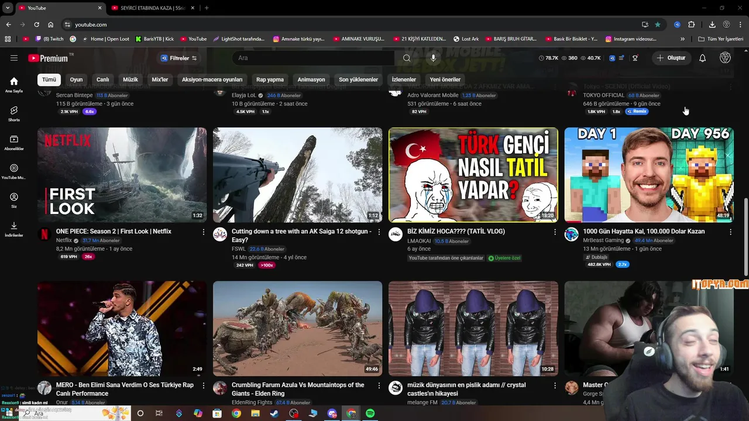Click the trophy icon in header

pyautogui.click(x=635, y=58)
